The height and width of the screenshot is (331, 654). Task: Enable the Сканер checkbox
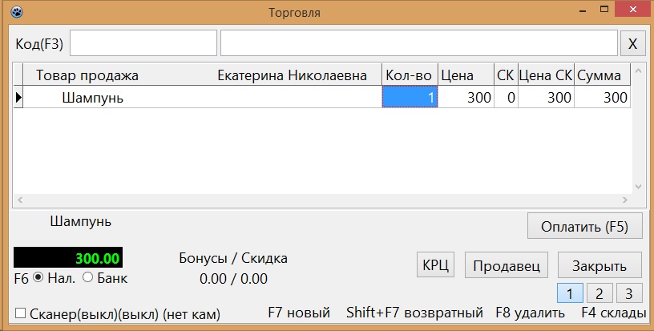(20, 313)
